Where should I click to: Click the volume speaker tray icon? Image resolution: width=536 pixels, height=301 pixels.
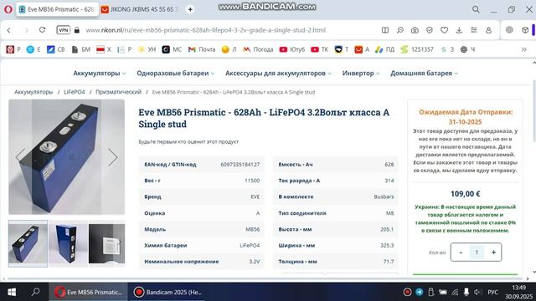click(x=477, y=292)
